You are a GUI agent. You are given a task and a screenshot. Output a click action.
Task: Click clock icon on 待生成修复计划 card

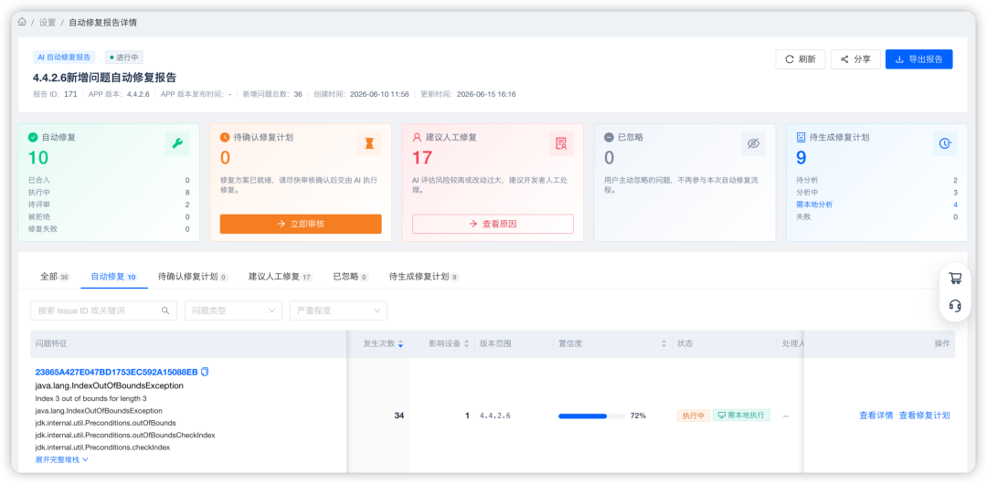pos(945,143)
